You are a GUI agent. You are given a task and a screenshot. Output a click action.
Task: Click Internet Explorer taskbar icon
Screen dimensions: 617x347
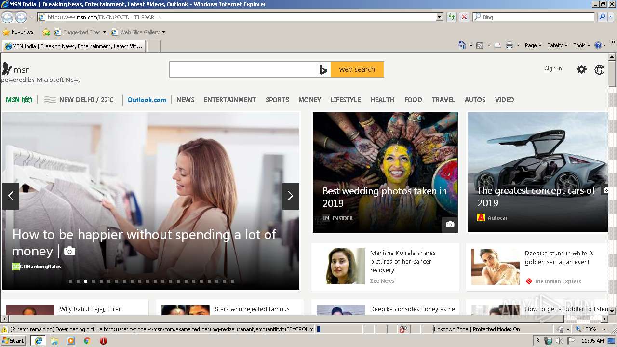point(38,341)
